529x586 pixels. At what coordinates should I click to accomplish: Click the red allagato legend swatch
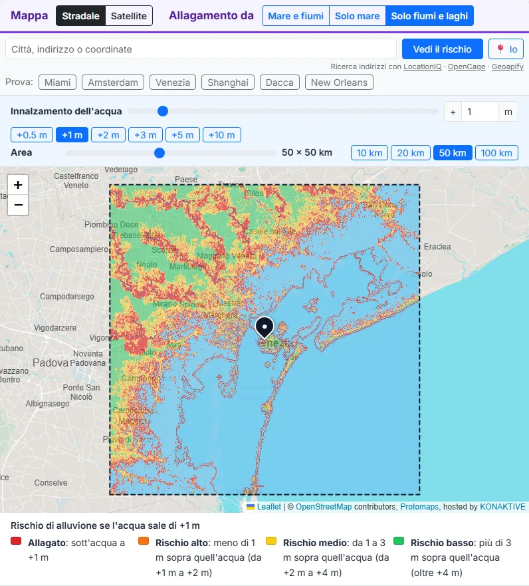pos(16,541)
